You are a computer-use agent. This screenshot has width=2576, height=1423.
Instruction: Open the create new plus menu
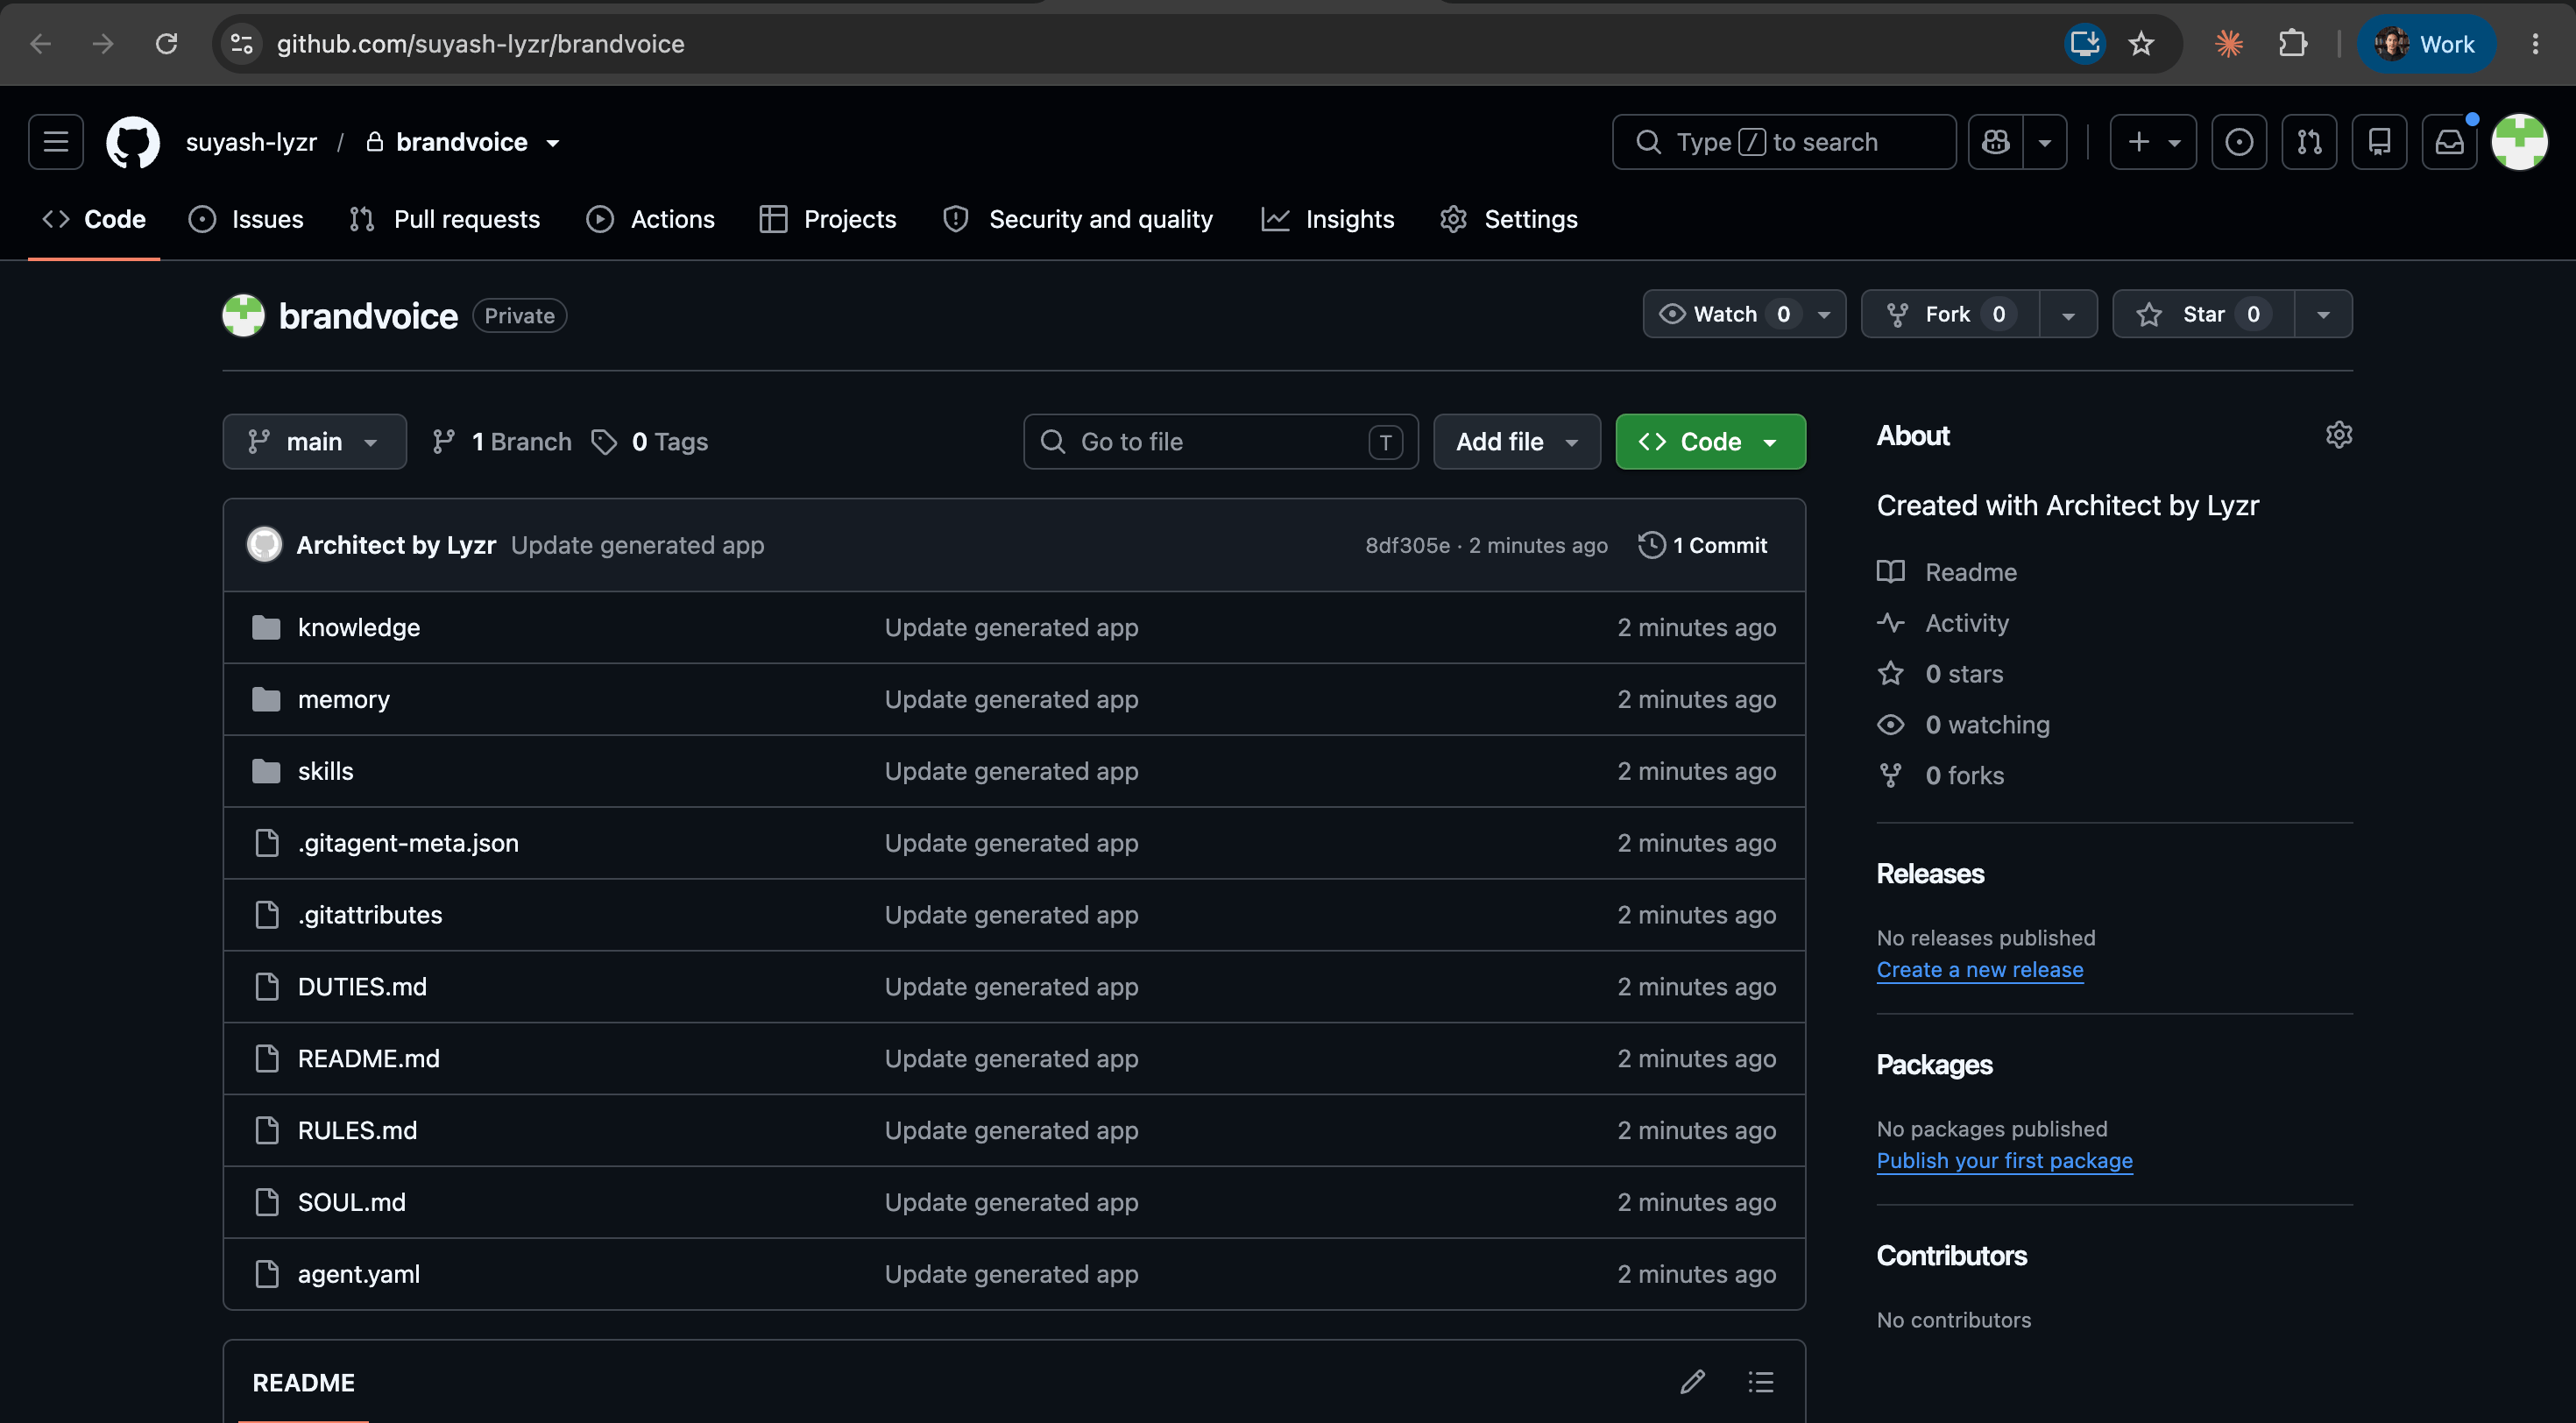click(x=2153, y=142)
